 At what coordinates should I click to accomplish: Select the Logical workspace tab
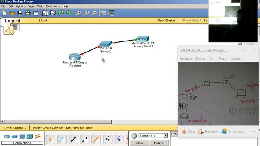(13, 21)
